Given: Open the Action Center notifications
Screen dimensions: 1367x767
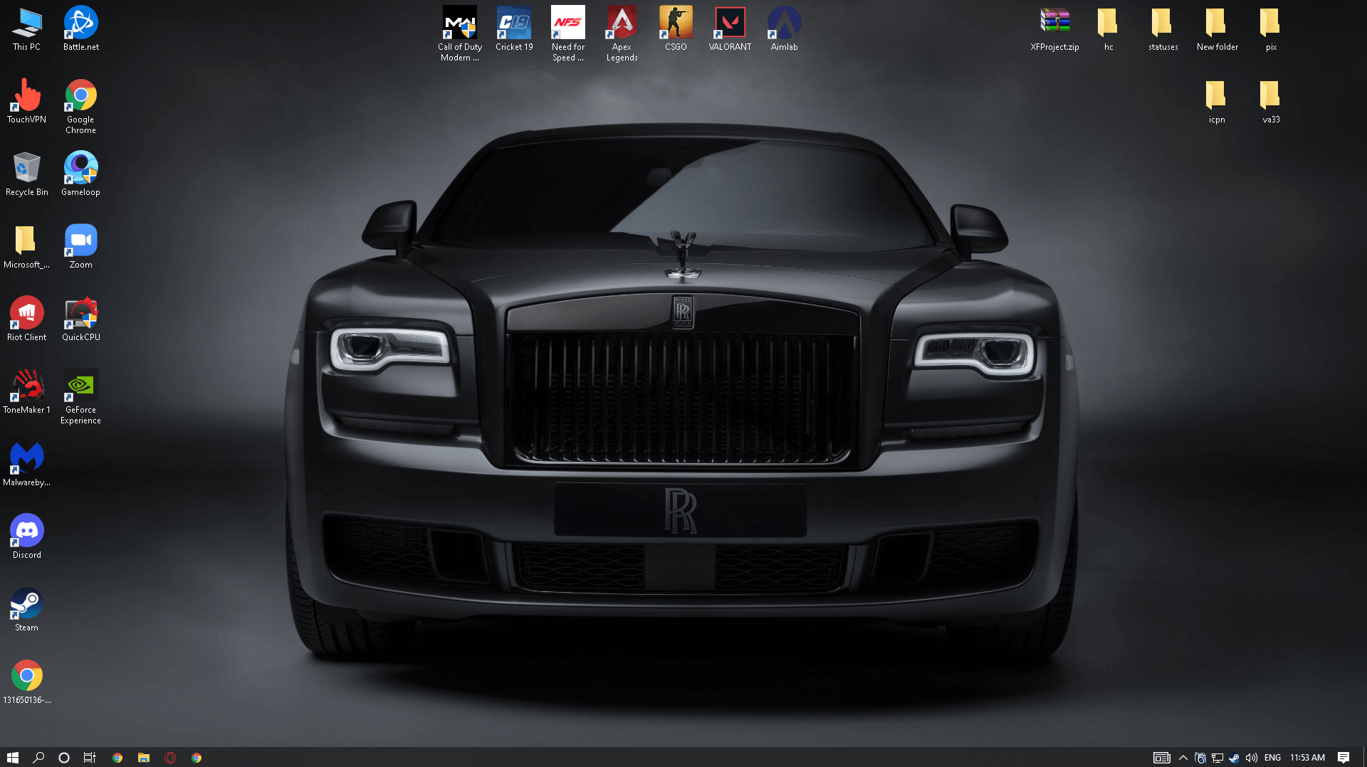Looking at the screenshot, I should click(1344, 757).
